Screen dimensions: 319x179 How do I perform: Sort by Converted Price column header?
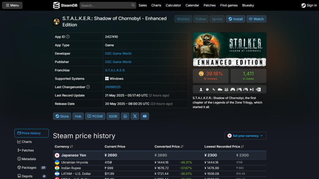pyautogui.click(x=169, y=147)
